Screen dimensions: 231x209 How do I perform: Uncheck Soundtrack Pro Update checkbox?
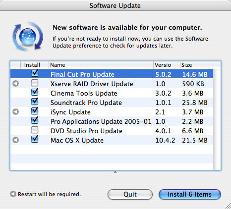click(35, 102)
